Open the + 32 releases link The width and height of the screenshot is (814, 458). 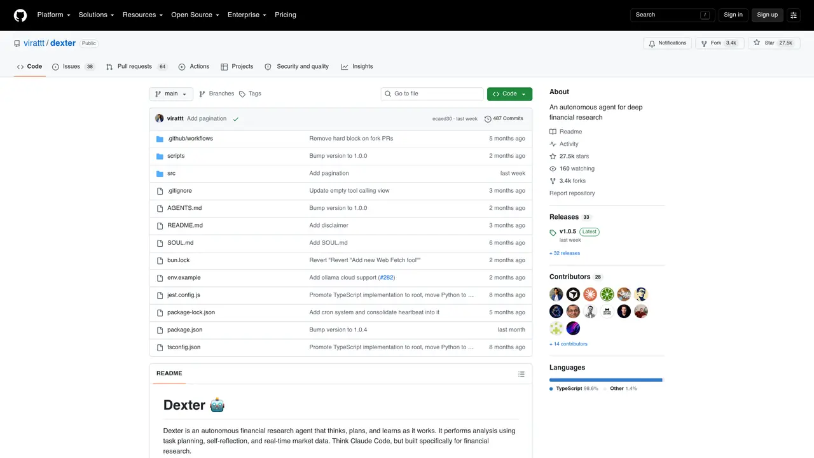click(x=565, y=253)
